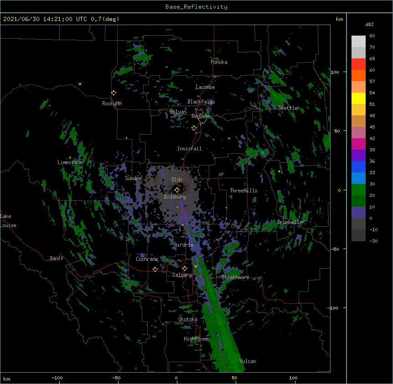The height and width of the screenshot is (384, 393).
Task: Click the 80 value on dBZ legend
Action: [x=372, y=36]
